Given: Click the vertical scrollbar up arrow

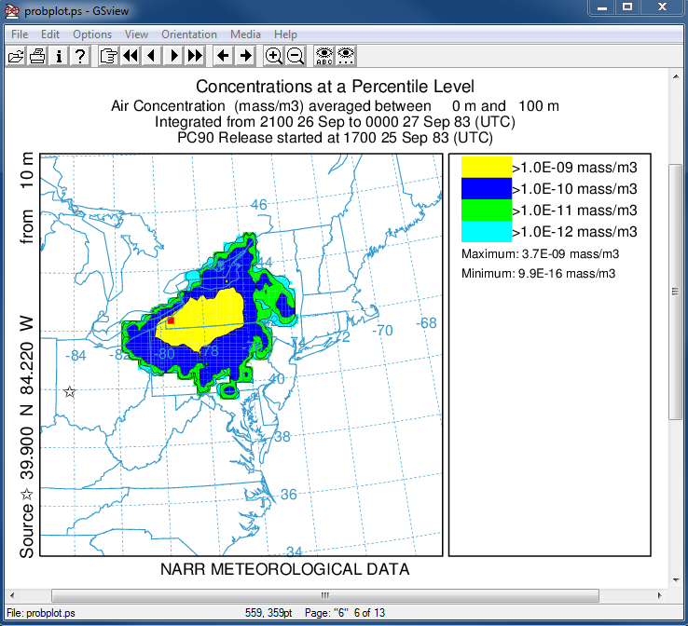Looking at the screenshot, I should click(x=676, y=76).
